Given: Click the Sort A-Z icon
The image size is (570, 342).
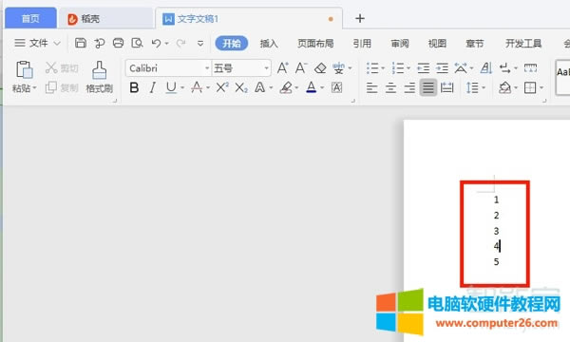Looking at the screenshot, I should (x=486, y=68).
